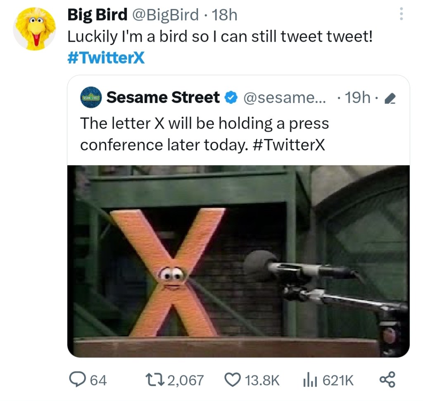Open the three-dot more options menu
Image resolution: width=423 pixels, height=401 pixels.
pyautogui.click(x=400, y=15)
